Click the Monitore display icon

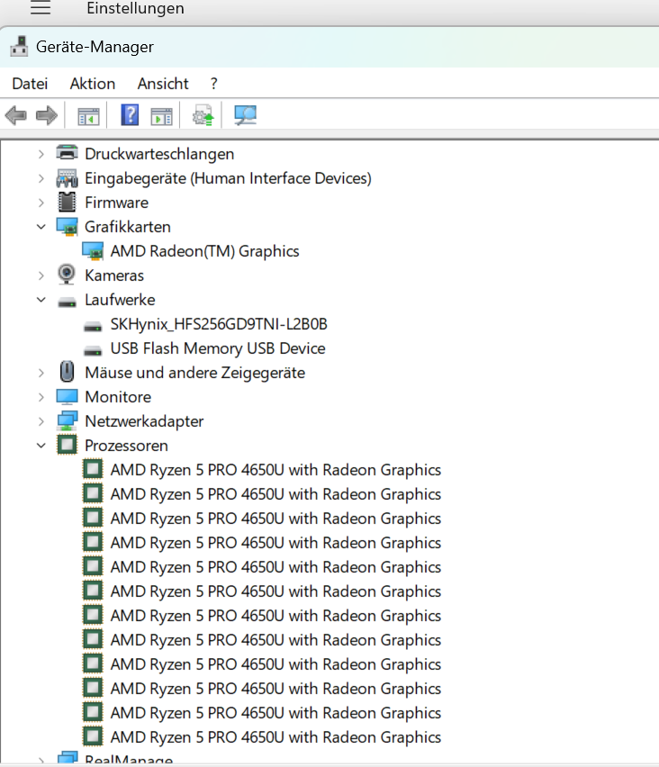pyautogui.click(x=67, y=397)
